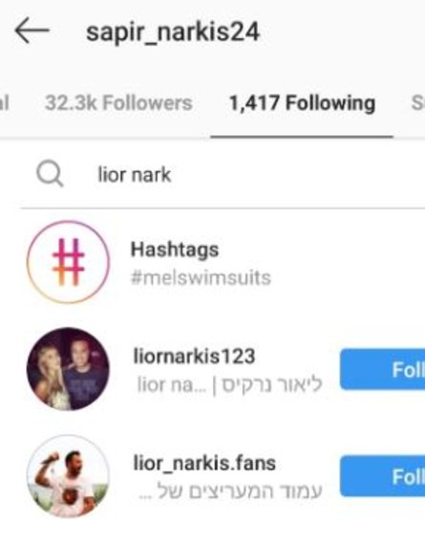The height and width of the screenshot is (550, 425).
Task: Go back using the left arrow
Action: [32, 31]
